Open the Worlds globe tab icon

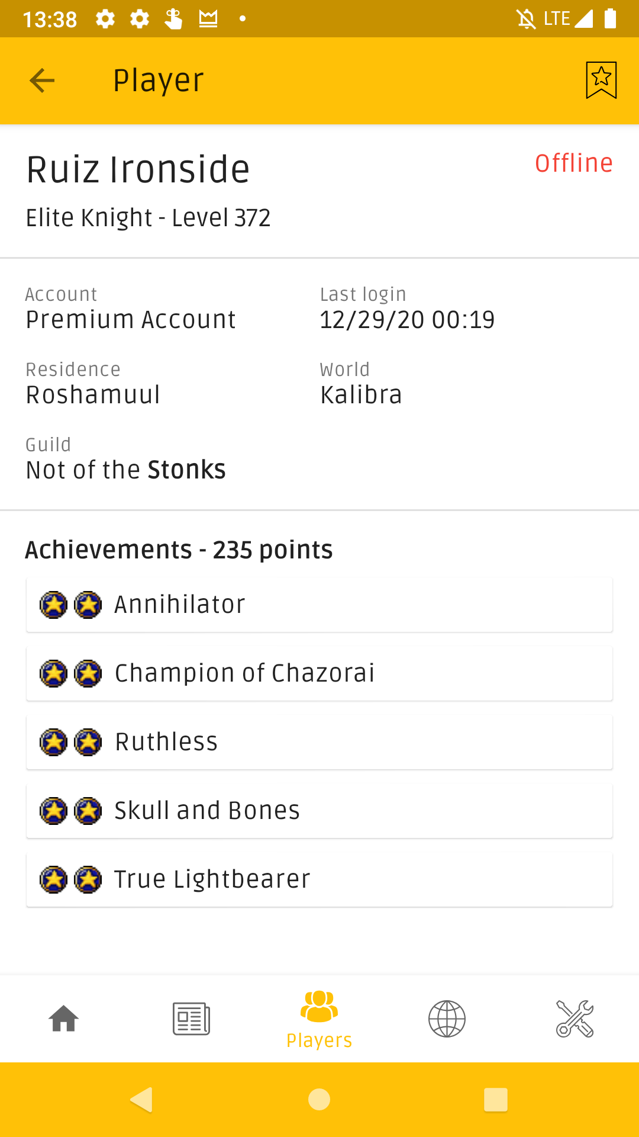[447, 1019]
